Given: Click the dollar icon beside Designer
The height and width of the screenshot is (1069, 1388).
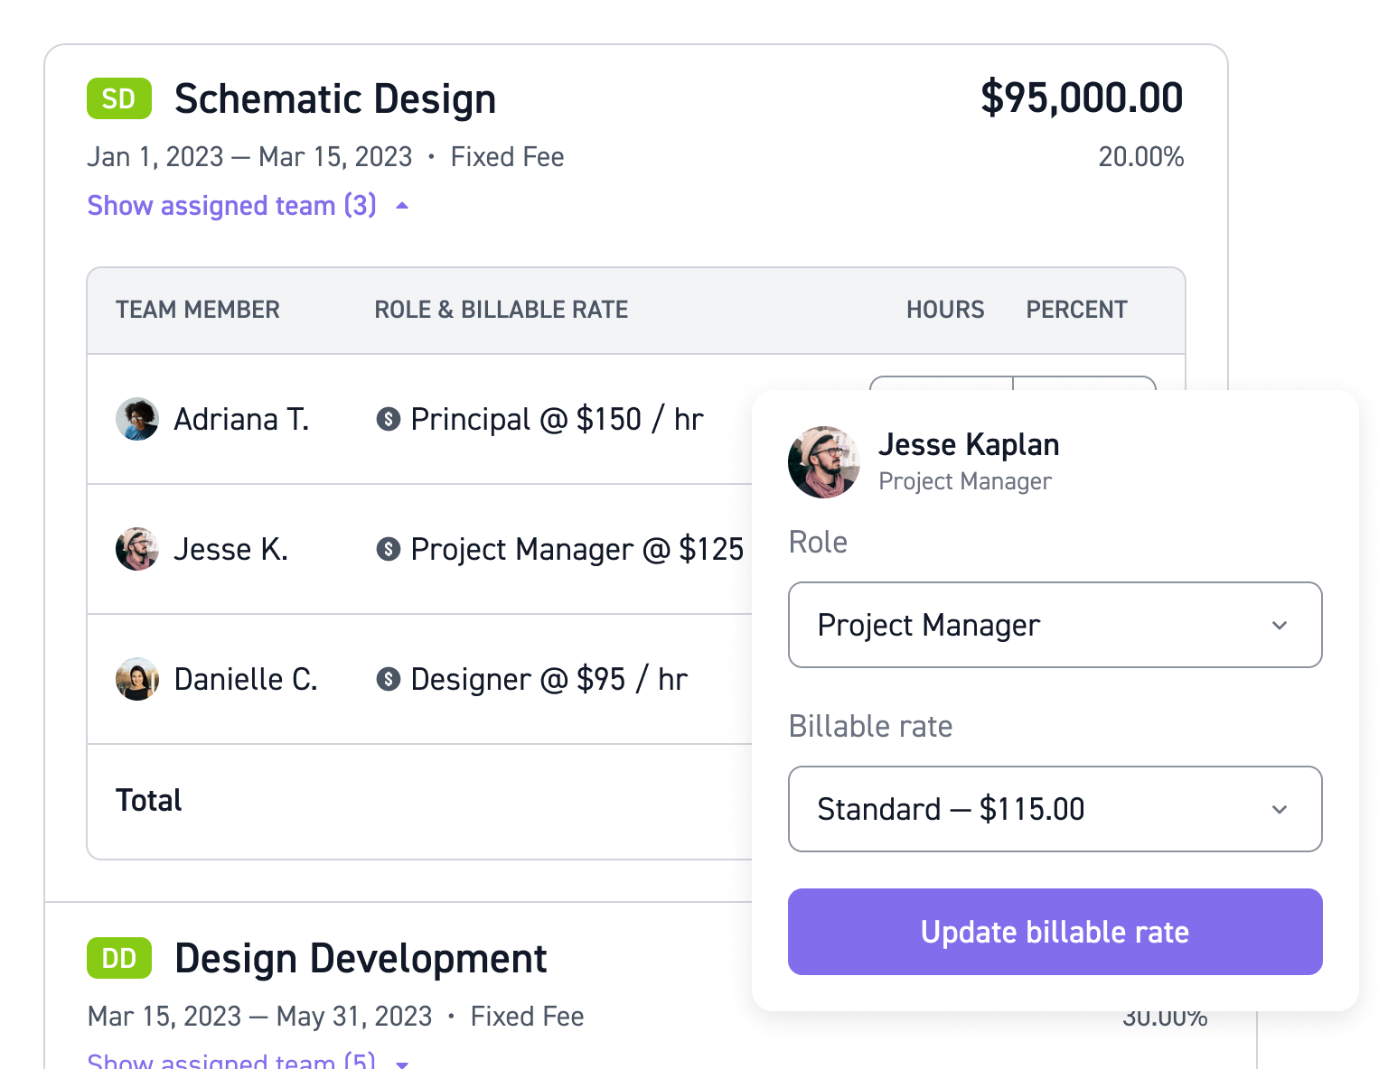Looking at the screenshot, I should pos(389,679).
